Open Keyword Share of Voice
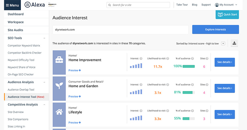Image resolution: width=247 pixels, height=130 pixels. coord(22,67)
